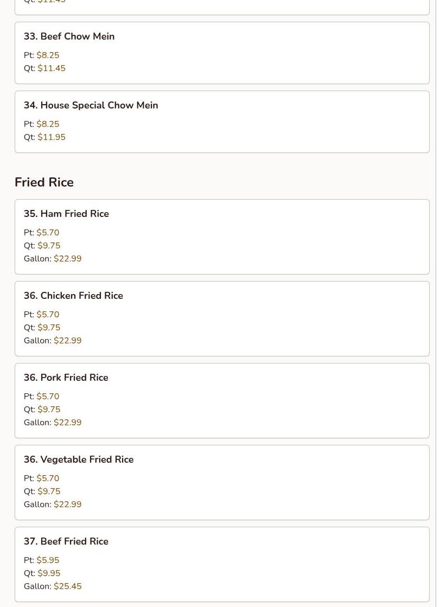This screenshot has height=607, width=447.
Task: Select Vegetable Fried Rice pint price
Action: pos(48,478)
